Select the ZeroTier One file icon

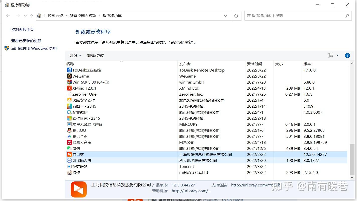pyautogui.click(x=69, y=94)
